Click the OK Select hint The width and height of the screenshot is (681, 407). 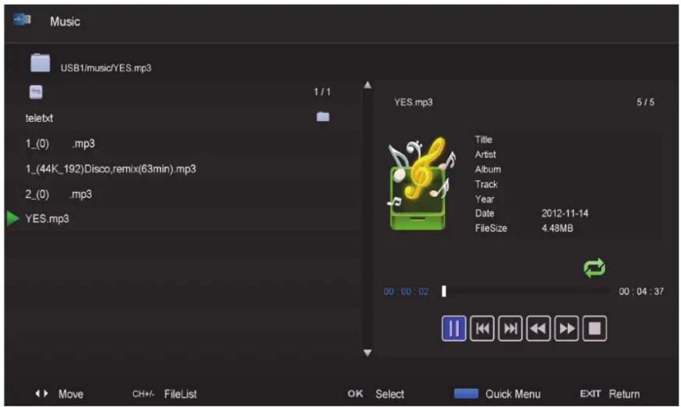[x=375, y=394]
